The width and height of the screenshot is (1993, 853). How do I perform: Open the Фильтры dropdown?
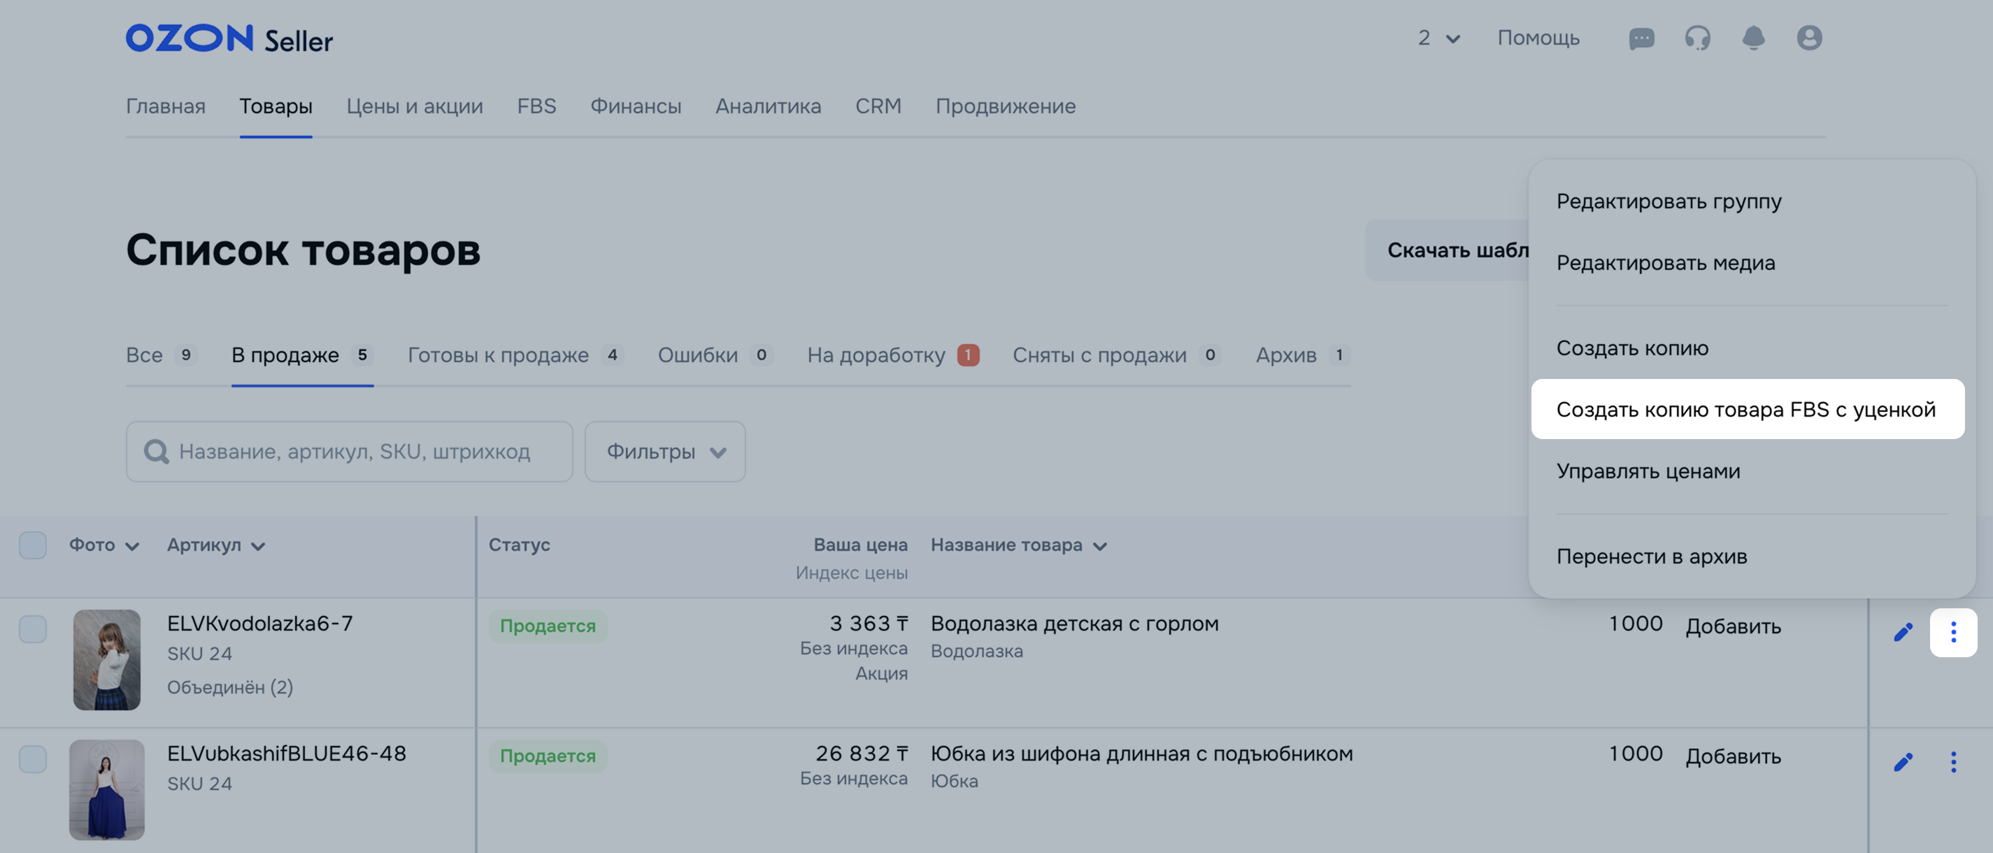(665, 452)
